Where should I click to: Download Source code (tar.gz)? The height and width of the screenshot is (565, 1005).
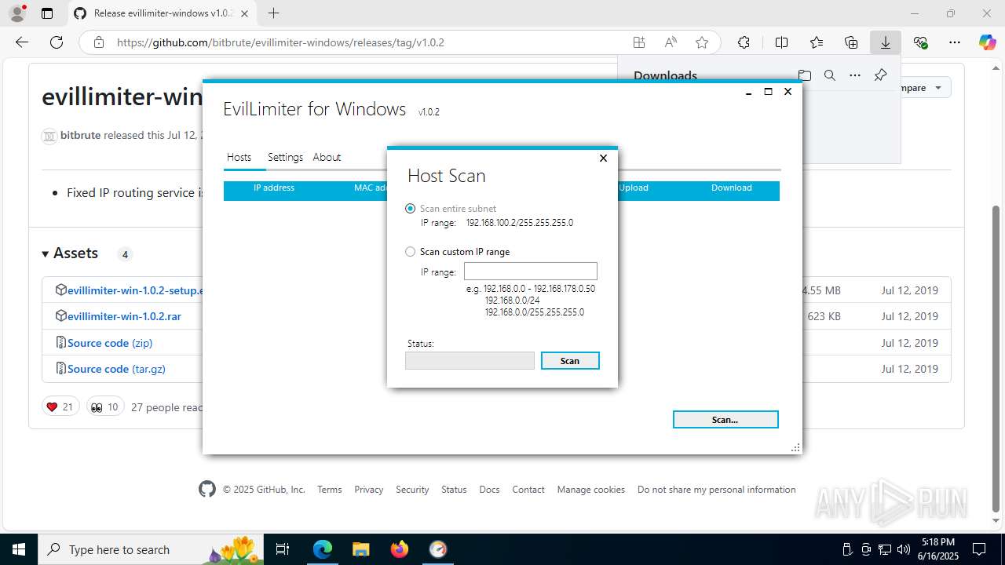pyautogui.click(x=116, y=369)
